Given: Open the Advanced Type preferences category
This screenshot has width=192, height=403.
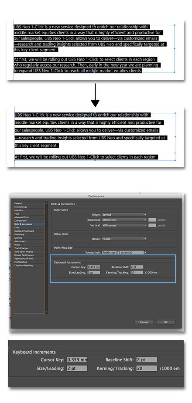Looking at the screenshot, I should coord(29,217).
